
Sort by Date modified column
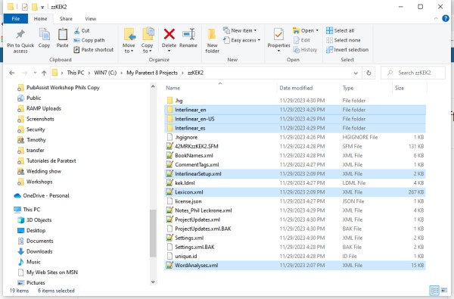coord(308,88)
